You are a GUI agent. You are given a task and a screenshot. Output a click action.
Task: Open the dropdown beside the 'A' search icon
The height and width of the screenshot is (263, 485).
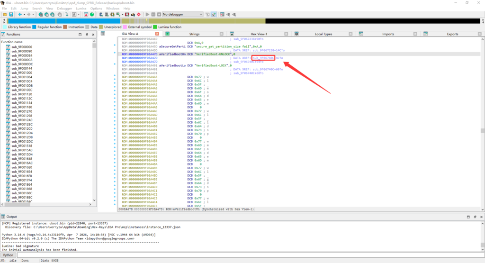(x=79, y=15)
